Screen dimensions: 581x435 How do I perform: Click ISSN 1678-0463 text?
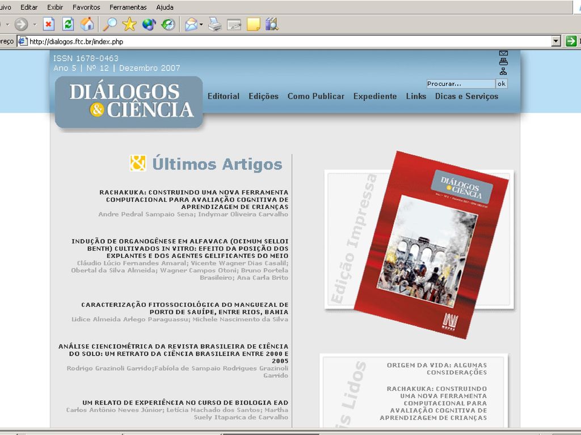[86, 58]
